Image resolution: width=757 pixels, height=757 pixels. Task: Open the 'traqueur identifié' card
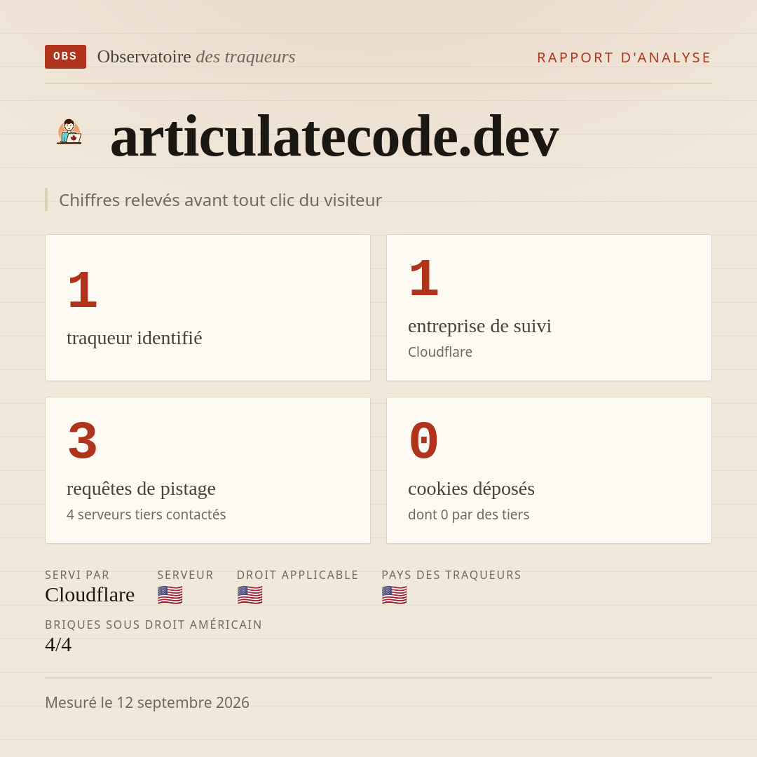point(207,308)
